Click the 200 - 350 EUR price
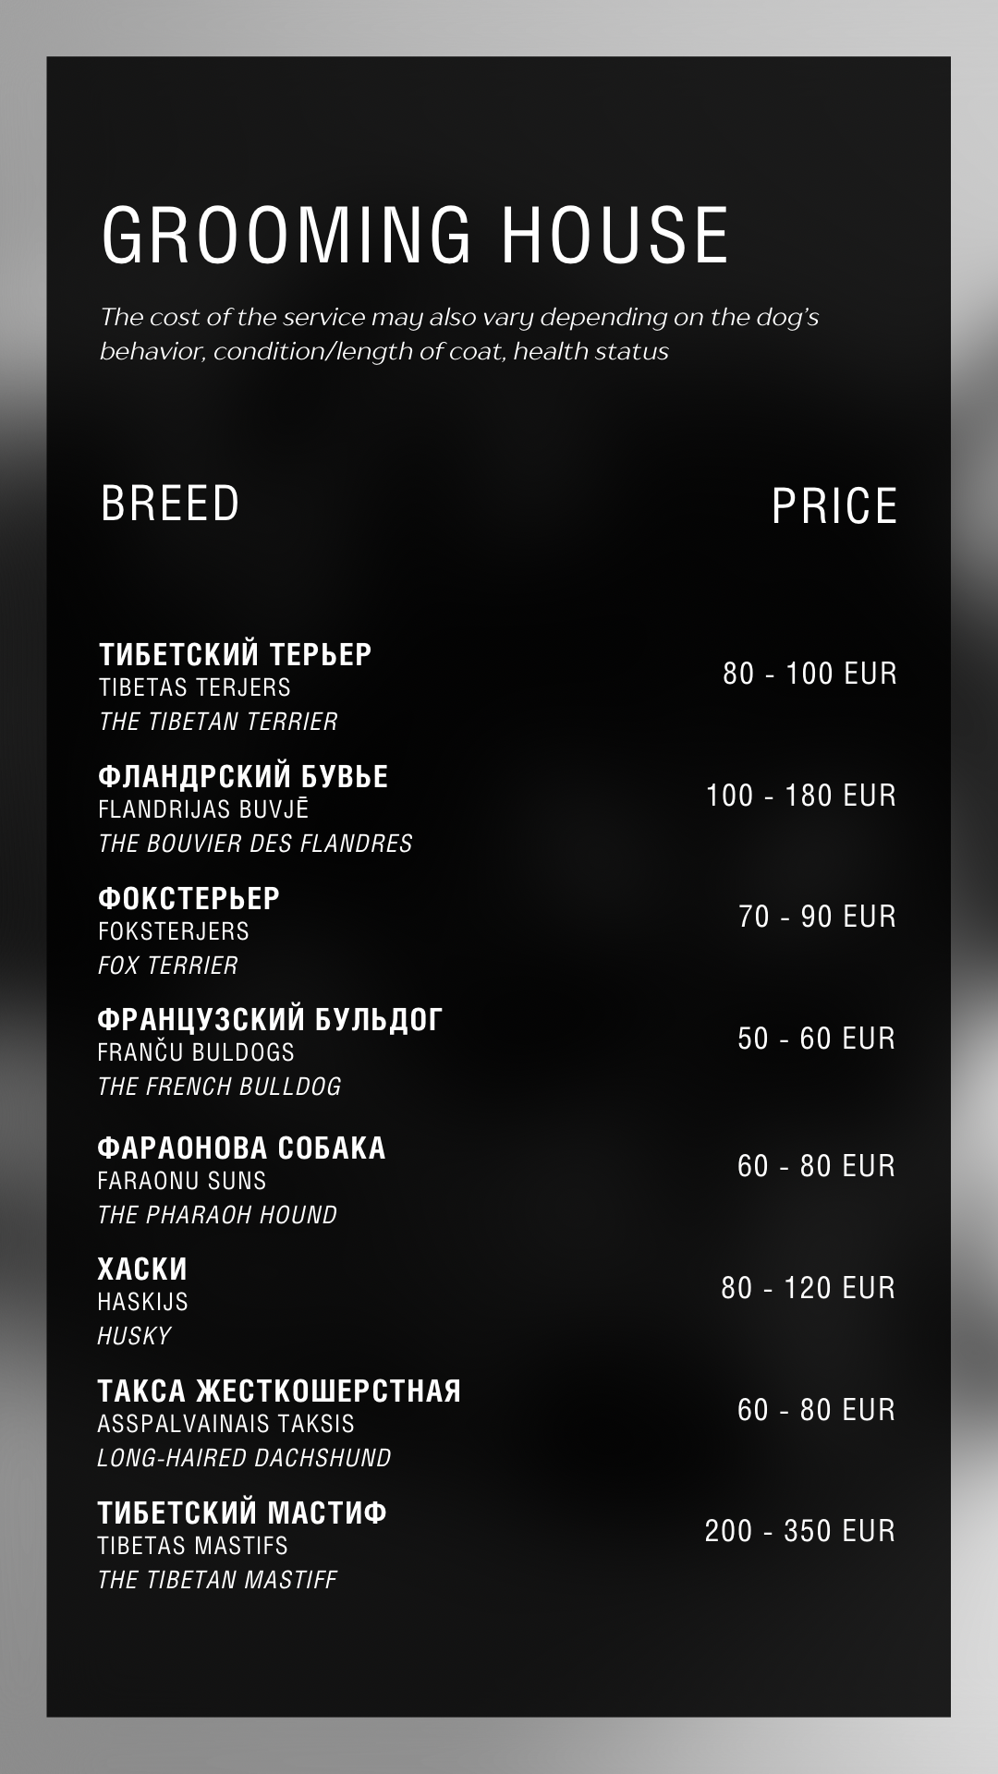998x1774 pixels. pos(799,1531)
